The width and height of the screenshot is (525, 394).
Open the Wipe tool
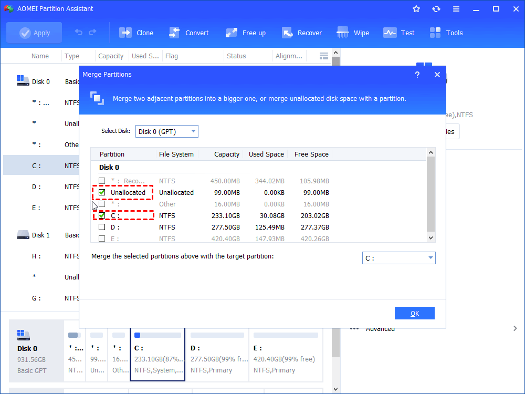click(x=353, y=33)
